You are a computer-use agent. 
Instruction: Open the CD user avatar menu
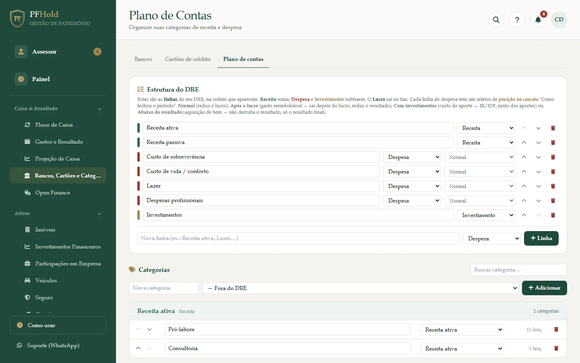pos(559,20)
